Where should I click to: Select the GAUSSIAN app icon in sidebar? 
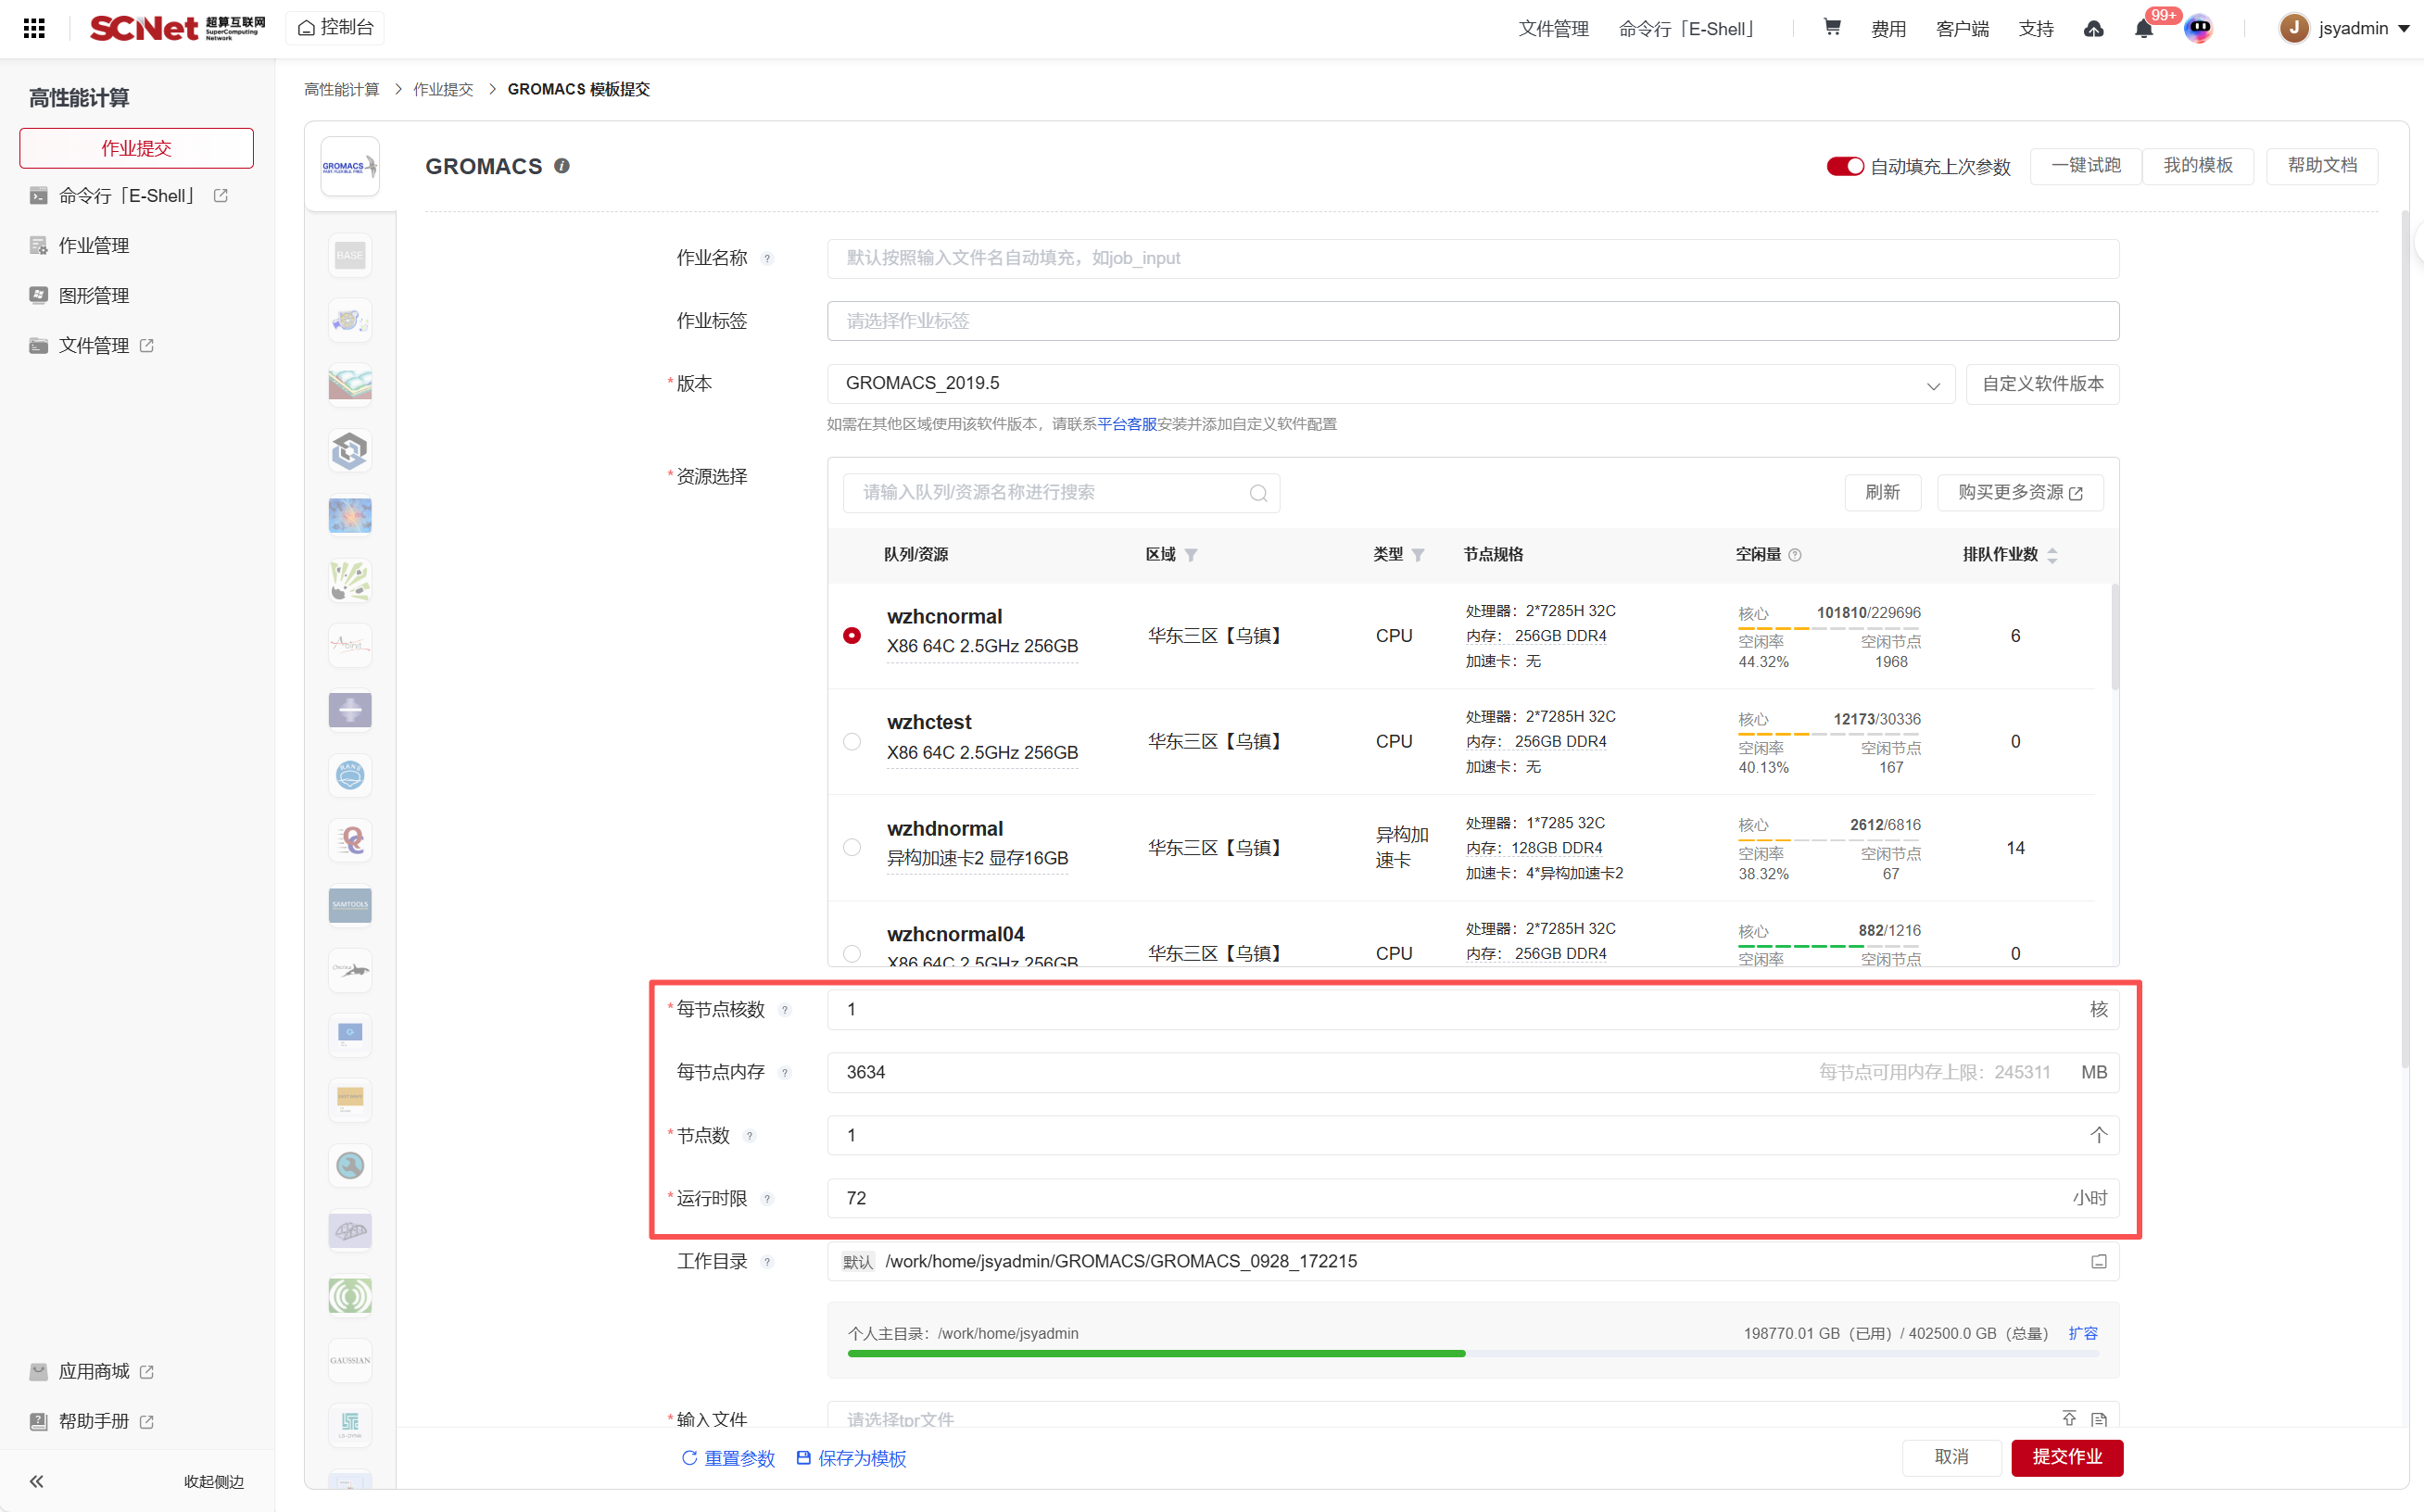tap(349, 1360)
